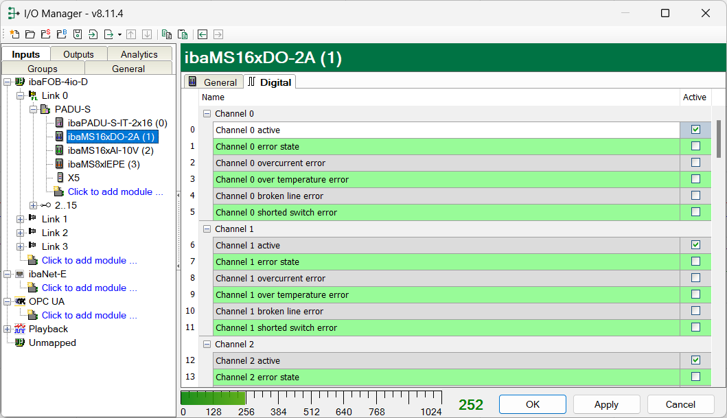Click the Name column header
The image size is (727, 418).
439,97
